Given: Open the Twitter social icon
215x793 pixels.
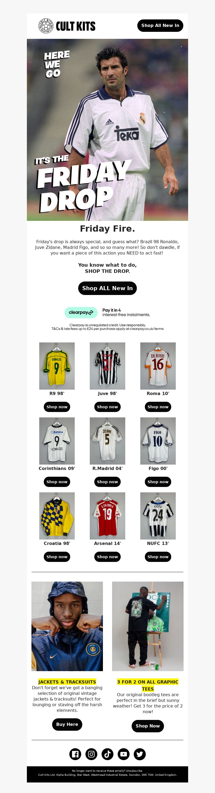Looking at the screenshot, I should tap(139, 754).
